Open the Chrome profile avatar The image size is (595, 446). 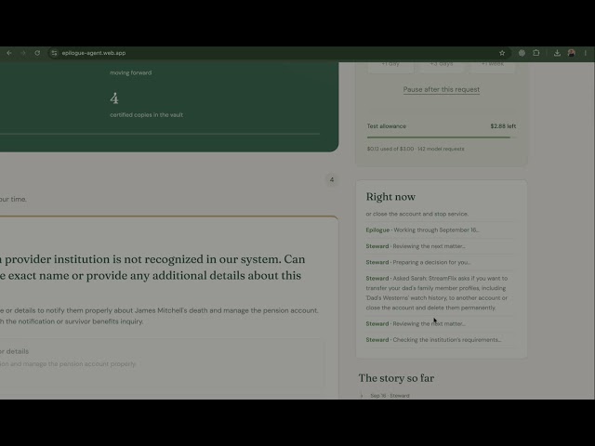(571, 53)
